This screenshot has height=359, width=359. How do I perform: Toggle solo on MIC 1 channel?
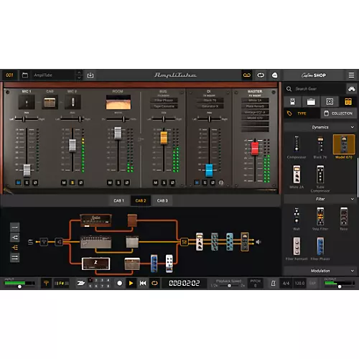[x=27, y=182]
